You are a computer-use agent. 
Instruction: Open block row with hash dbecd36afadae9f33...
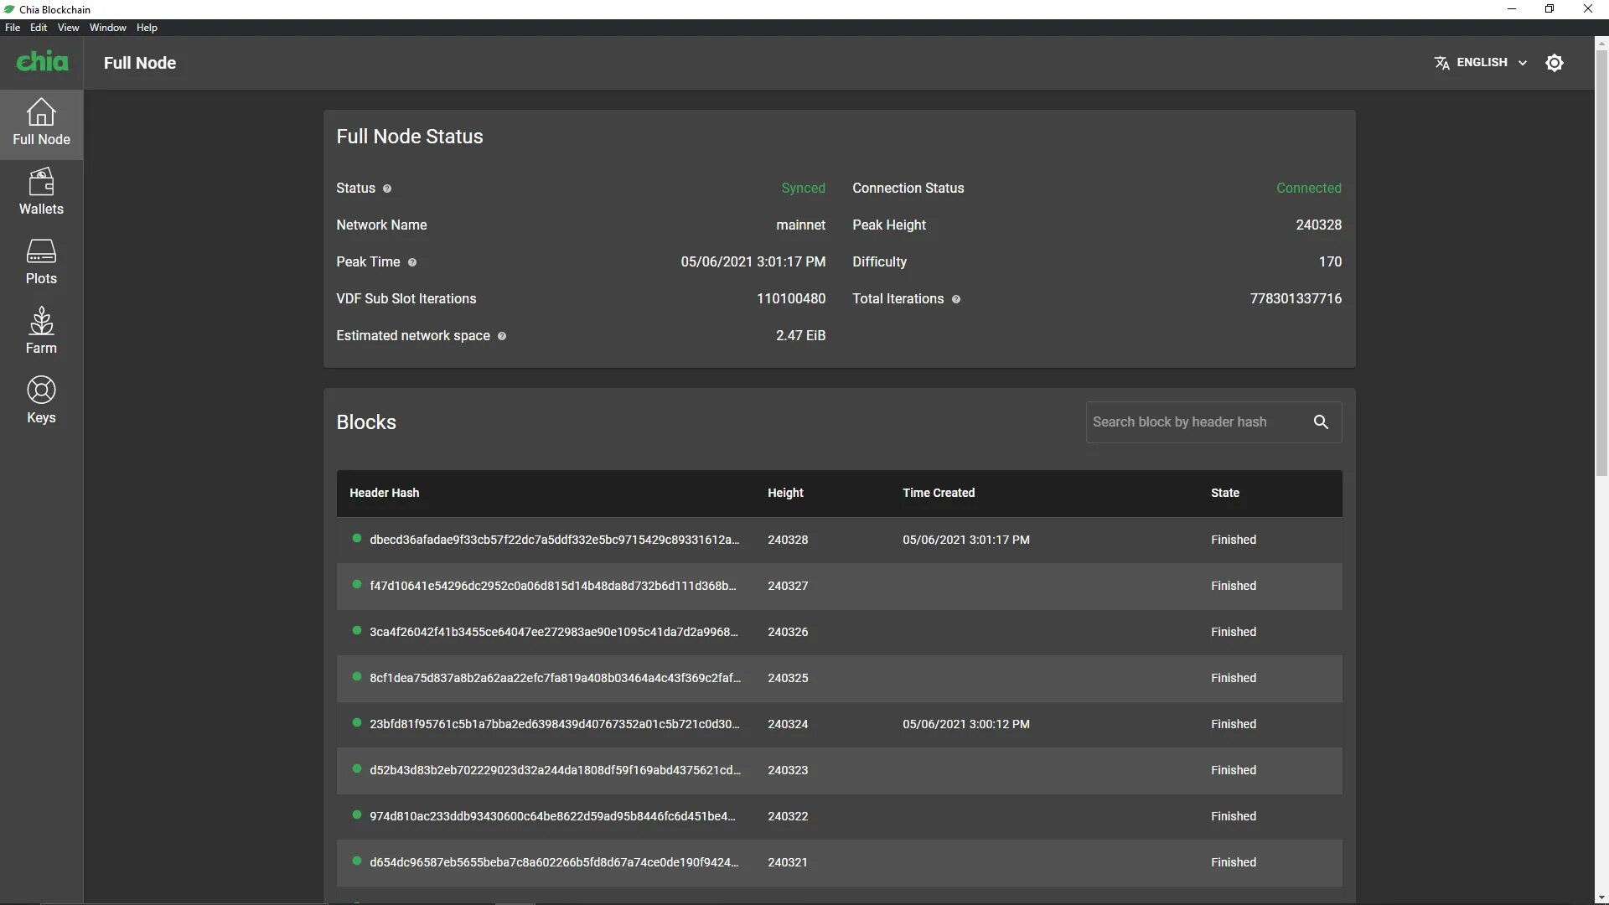[x=839, y=540]
